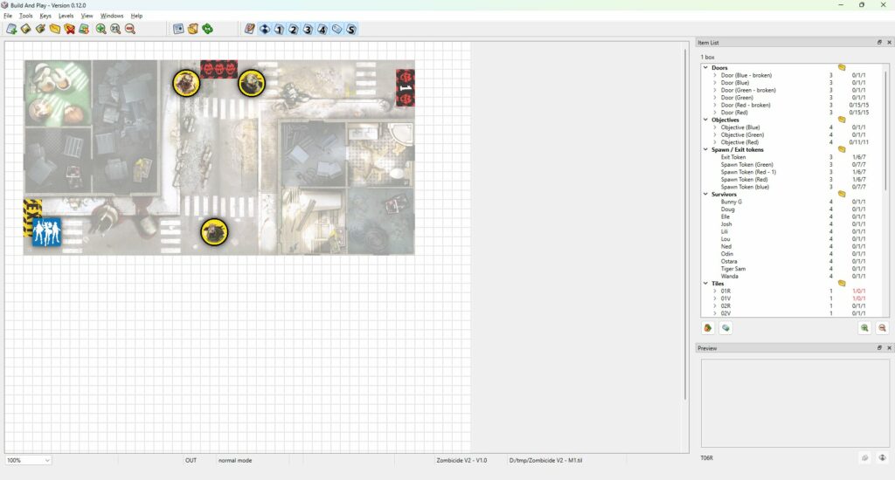Viewport: 895px width, 480px height.
Task: Collapse the Tiles category
Action: 705,284
